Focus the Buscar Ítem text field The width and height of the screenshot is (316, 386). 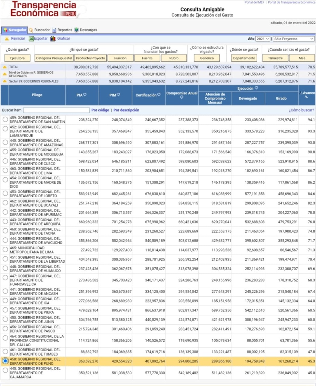(56, 110)
